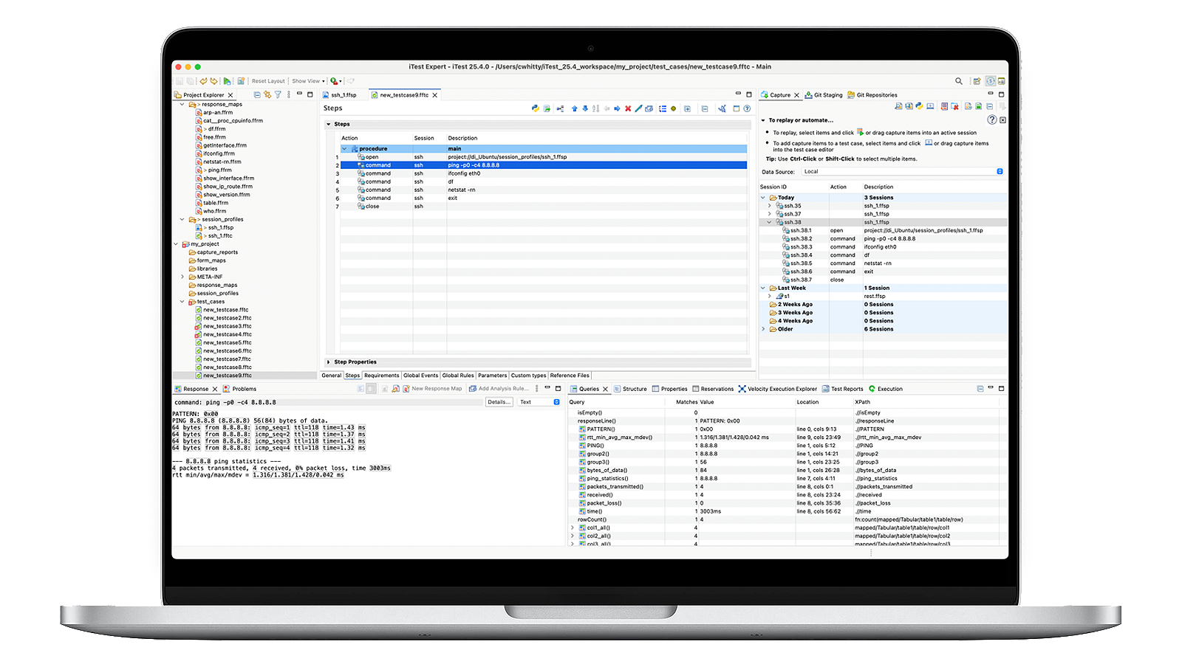
Task: Collapse the Steps section triangle
Action: [329, 124]
